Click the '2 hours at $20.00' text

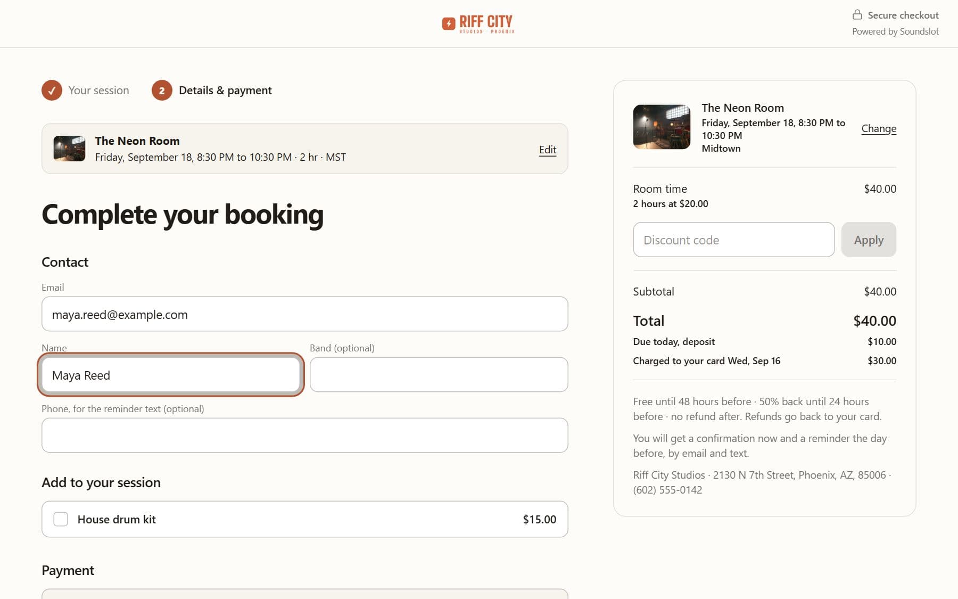(x=671, y=204)
